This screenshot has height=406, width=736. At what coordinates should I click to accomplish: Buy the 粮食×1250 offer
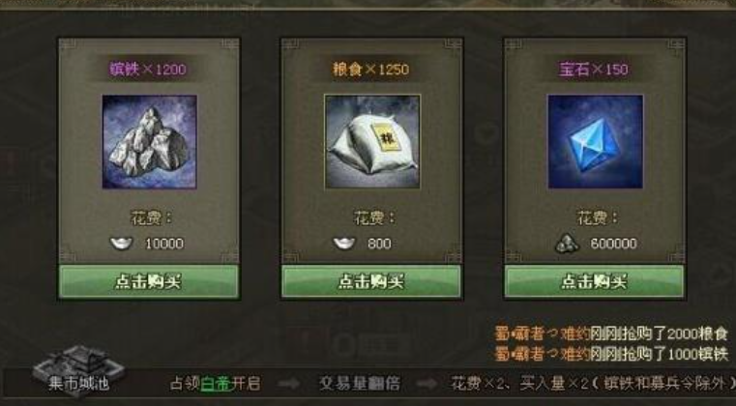(371, 281)
